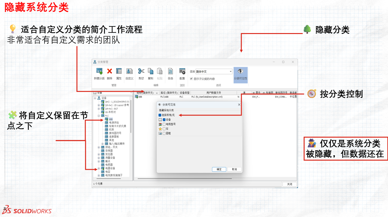Click the red 删除 delete icon

coord(110,71)
